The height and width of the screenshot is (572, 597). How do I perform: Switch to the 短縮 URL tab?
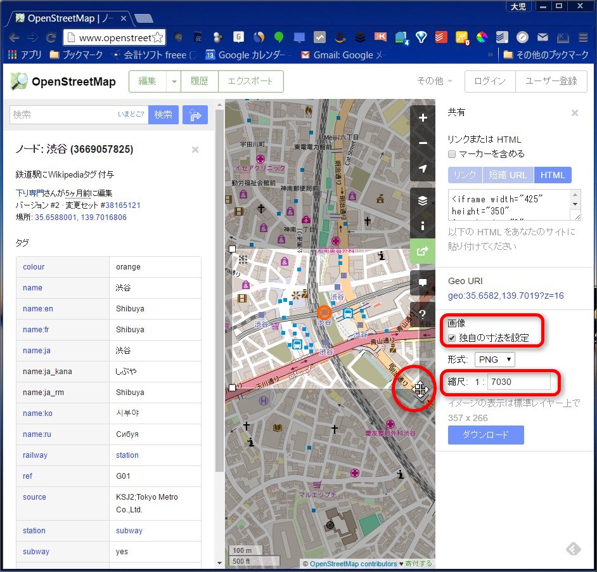(x=508, y=175)
